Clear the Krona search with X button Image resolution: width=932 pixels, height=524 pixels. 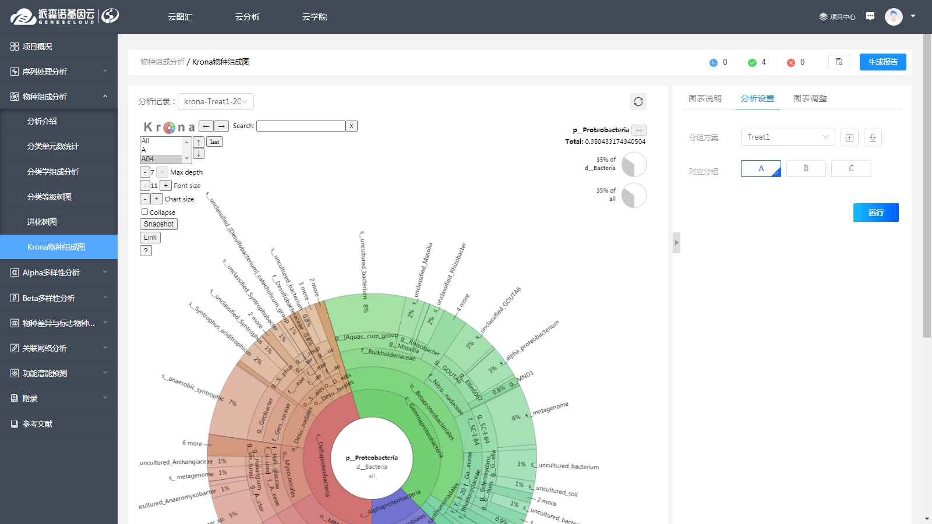(x=351, y=126)
